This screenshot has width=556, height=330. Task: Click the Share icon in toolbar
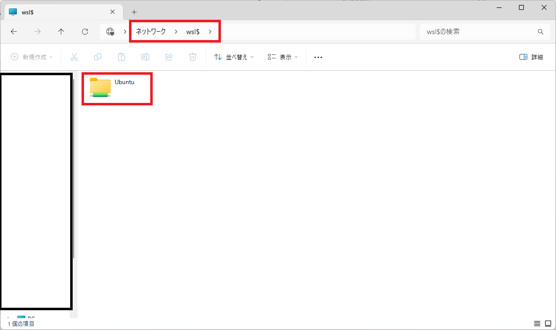(x=169, y=57)
